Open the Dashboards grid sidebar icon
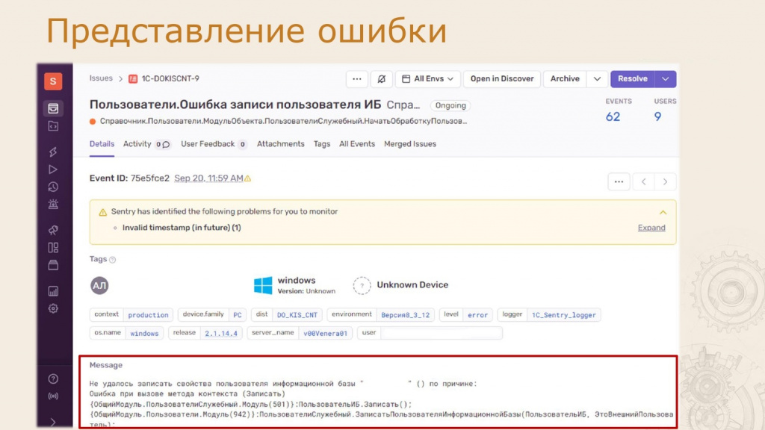 click(x=53, y=247)
